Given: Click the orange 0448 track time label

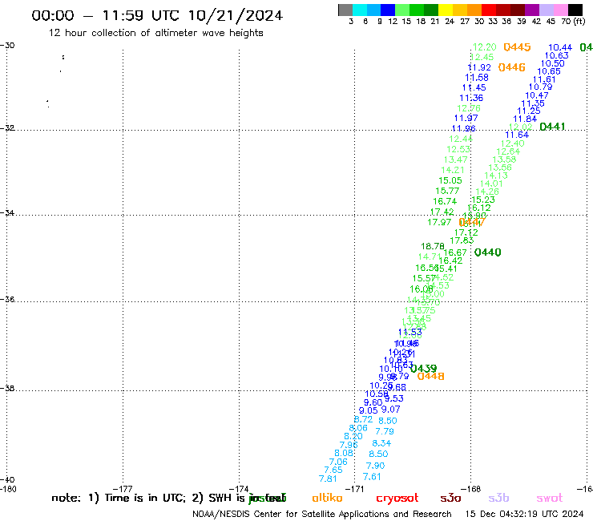Looking at the screenshot, I should click(x=430, y=376).
